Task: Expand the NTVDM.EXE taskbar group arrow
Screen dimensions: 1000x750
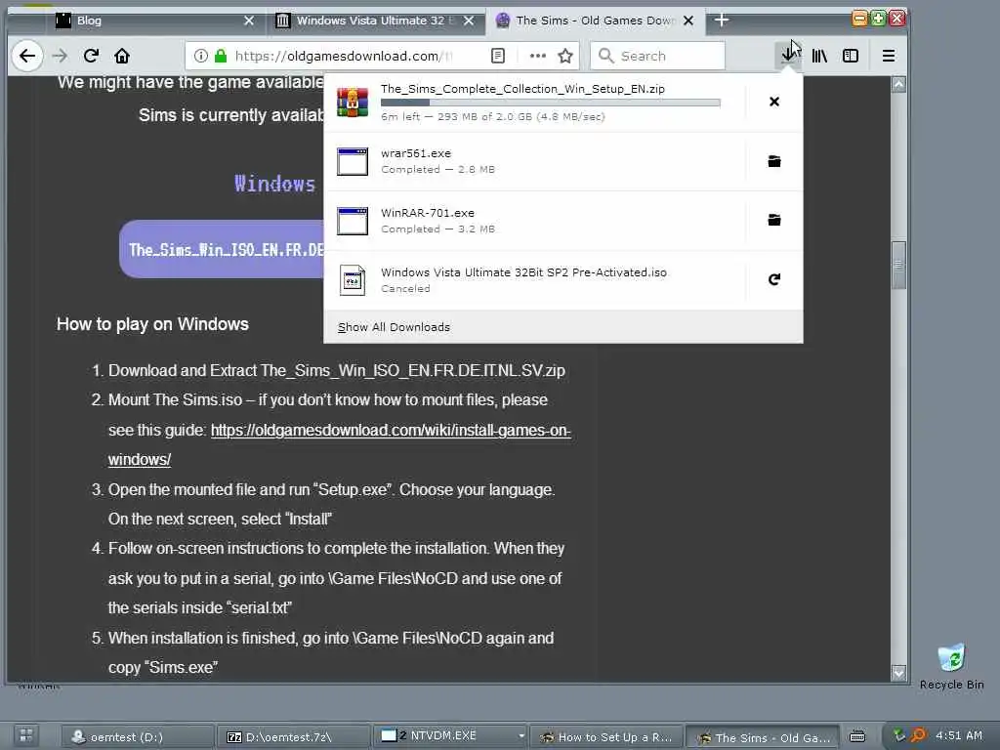Action: pyautogui.click(x=521, y=736)
